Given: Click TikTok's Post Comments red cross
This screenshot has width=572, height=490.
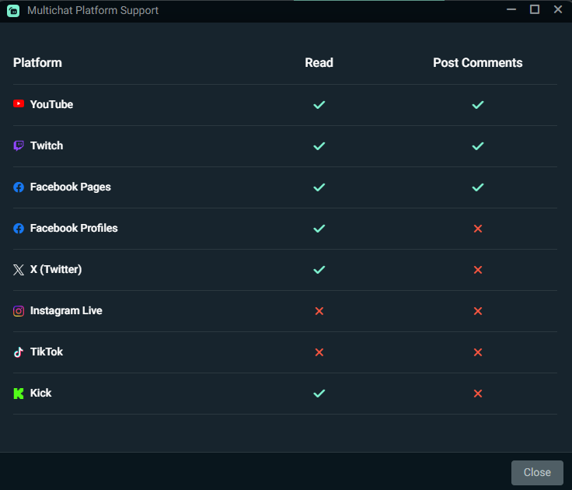Looking at the screenshot, I should (478, 352).
